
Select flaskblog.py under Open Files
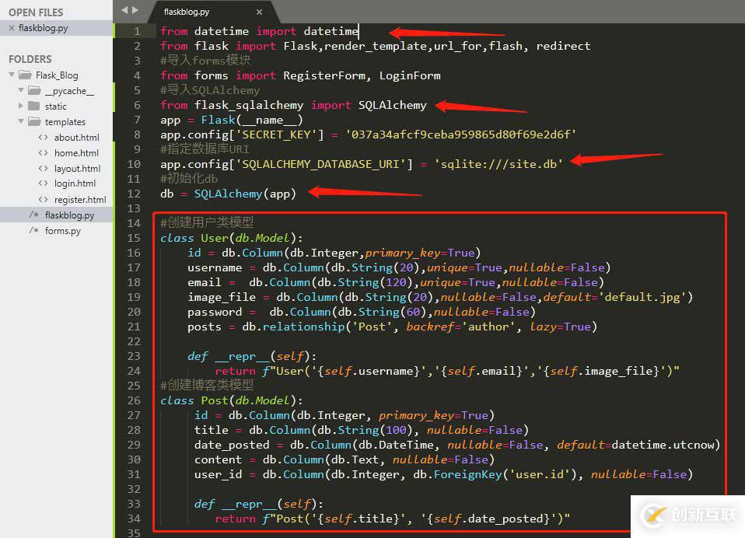(44, 28)
